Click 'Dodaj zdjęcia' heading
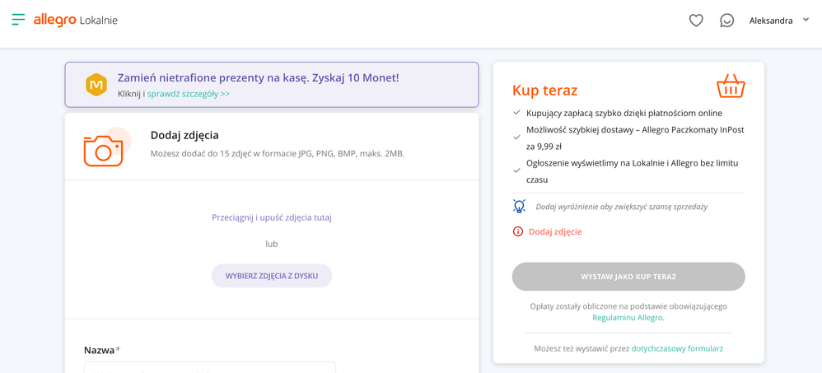The image size is (822, 373). 184,135
